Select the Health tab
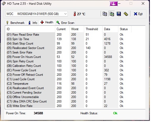 point(47,22)
